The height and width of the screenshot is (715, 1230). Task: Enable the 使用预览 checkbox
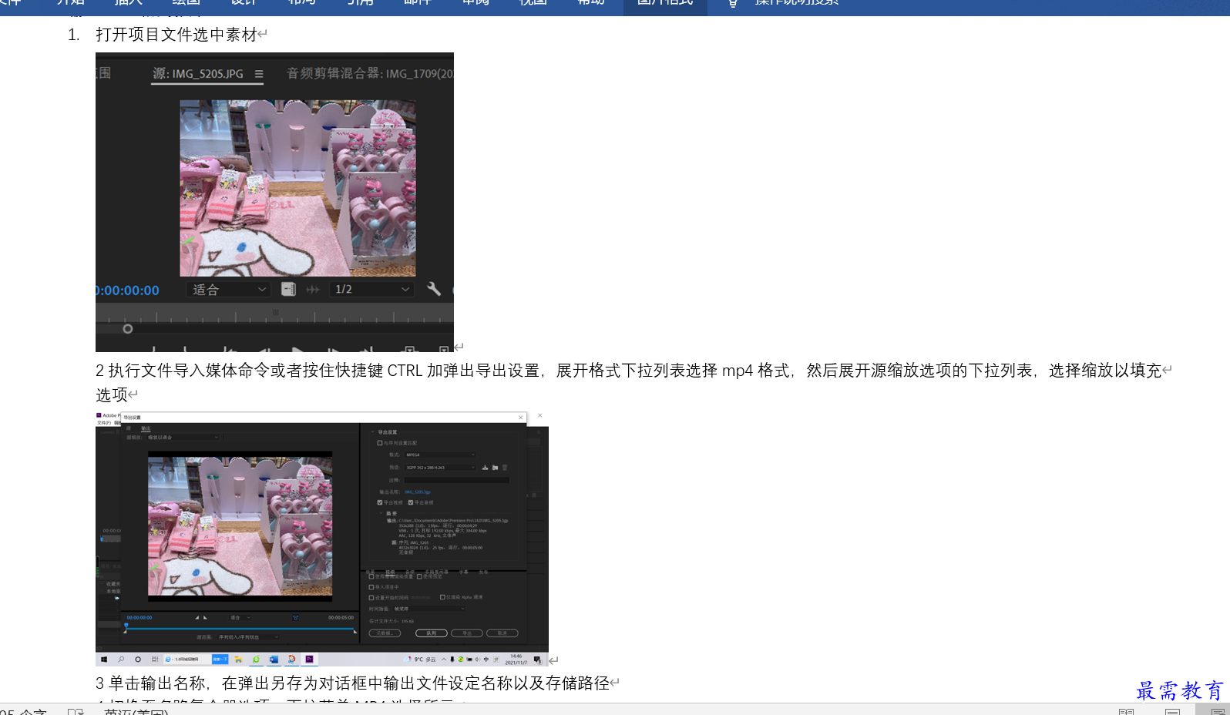419,576
